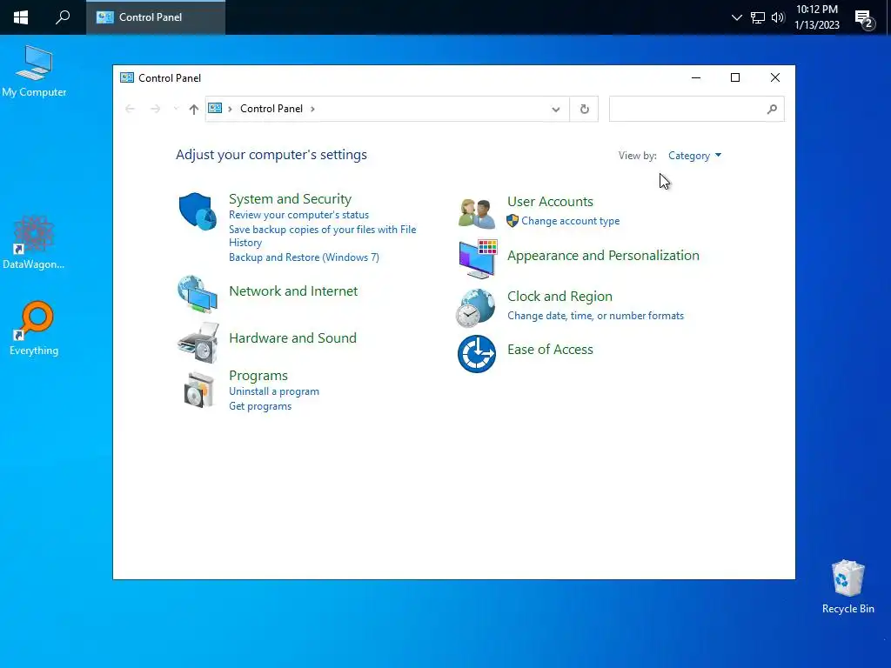Open Review your computer's status
The width and height of the screenshot is (891, 668).
(299, 215)
